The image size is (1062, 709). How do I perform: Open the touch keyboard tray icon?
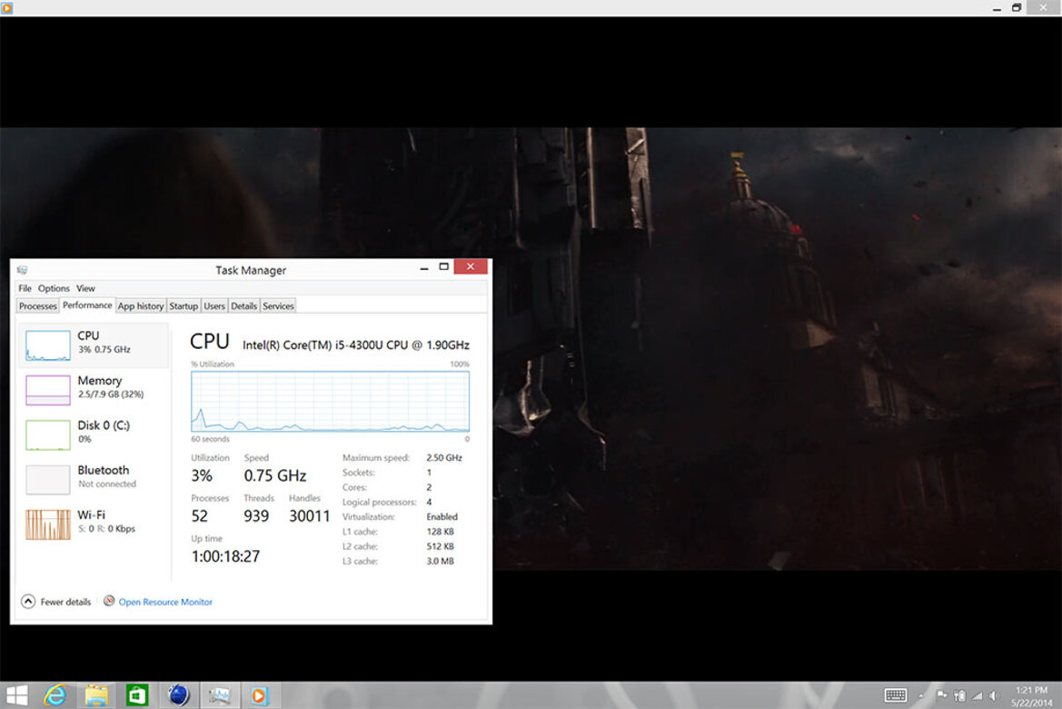[x=896, y=694]
